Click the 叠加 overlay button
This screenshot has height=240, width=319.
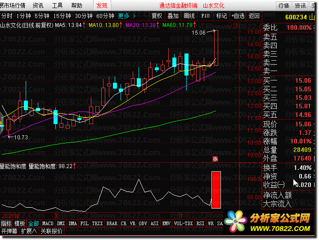(173, 16)
